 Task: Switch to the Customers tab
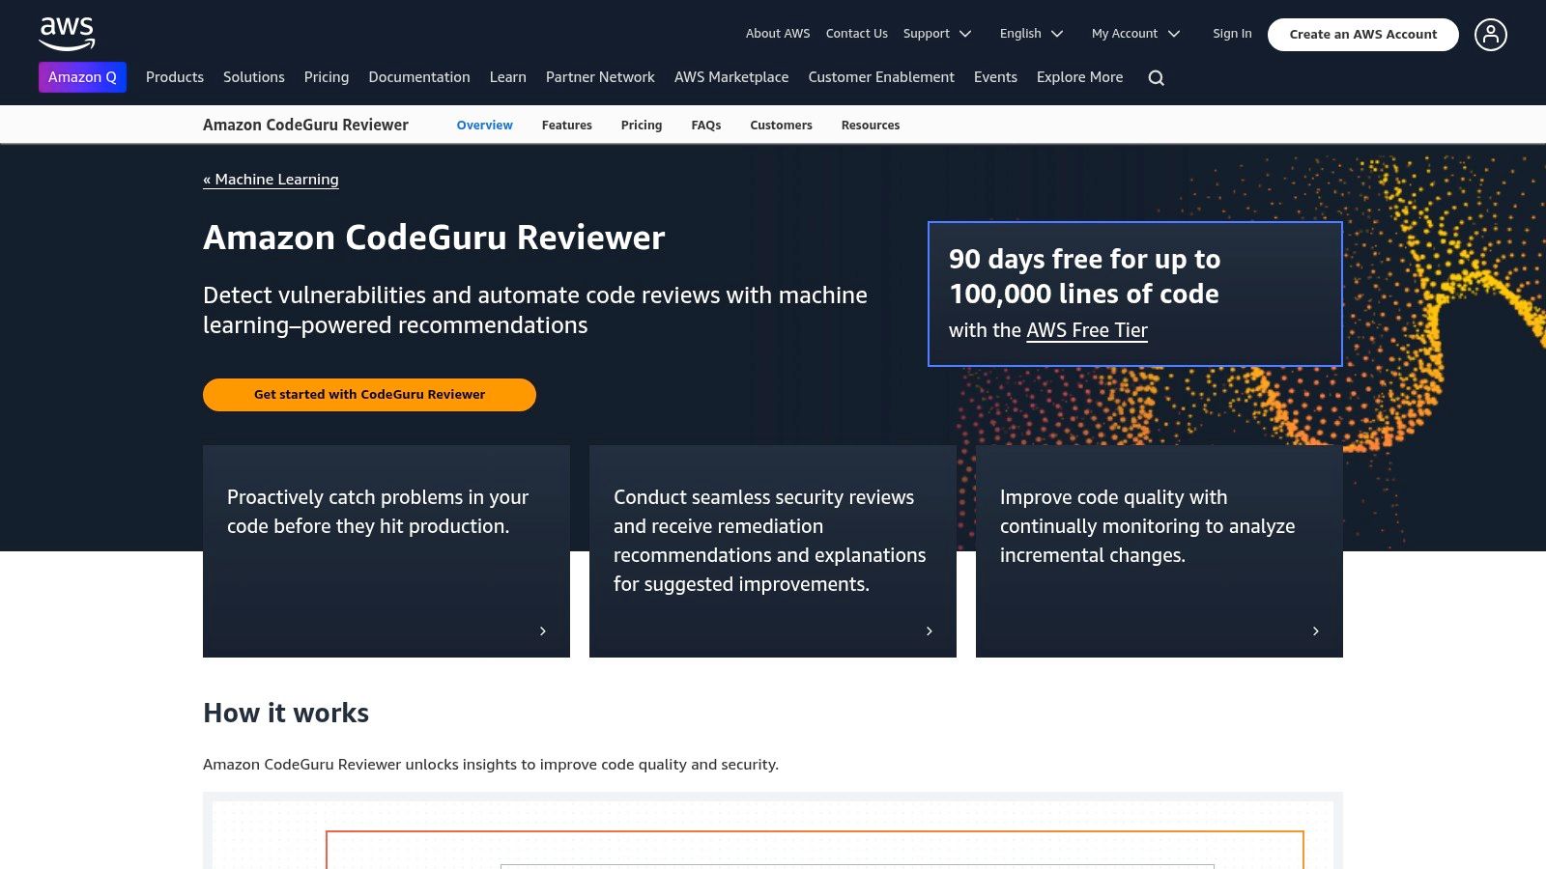(x=782, y=126)
